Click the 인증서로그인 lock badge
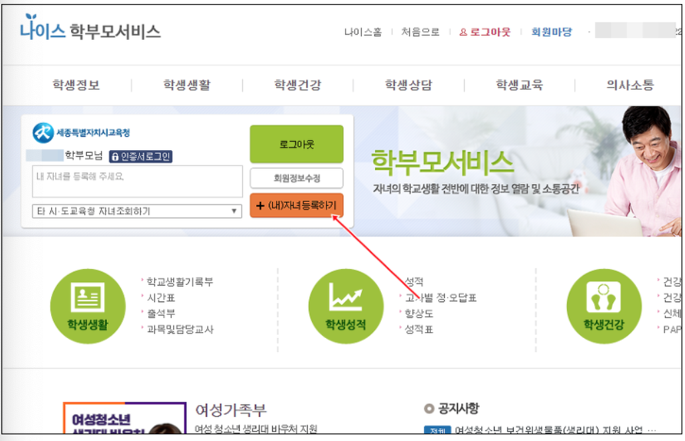 [x=141, y=157]
